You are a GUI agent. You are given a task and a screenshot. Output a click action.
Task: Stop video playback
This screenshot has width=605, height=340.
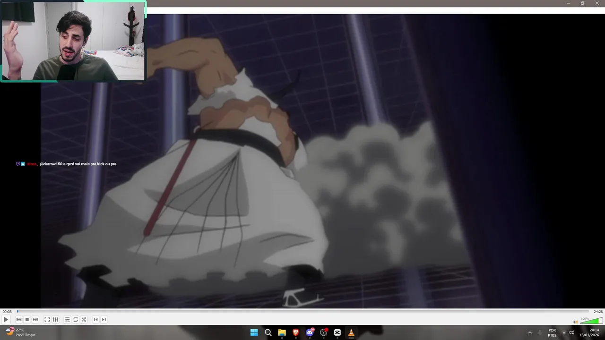[x=27, y=320]
